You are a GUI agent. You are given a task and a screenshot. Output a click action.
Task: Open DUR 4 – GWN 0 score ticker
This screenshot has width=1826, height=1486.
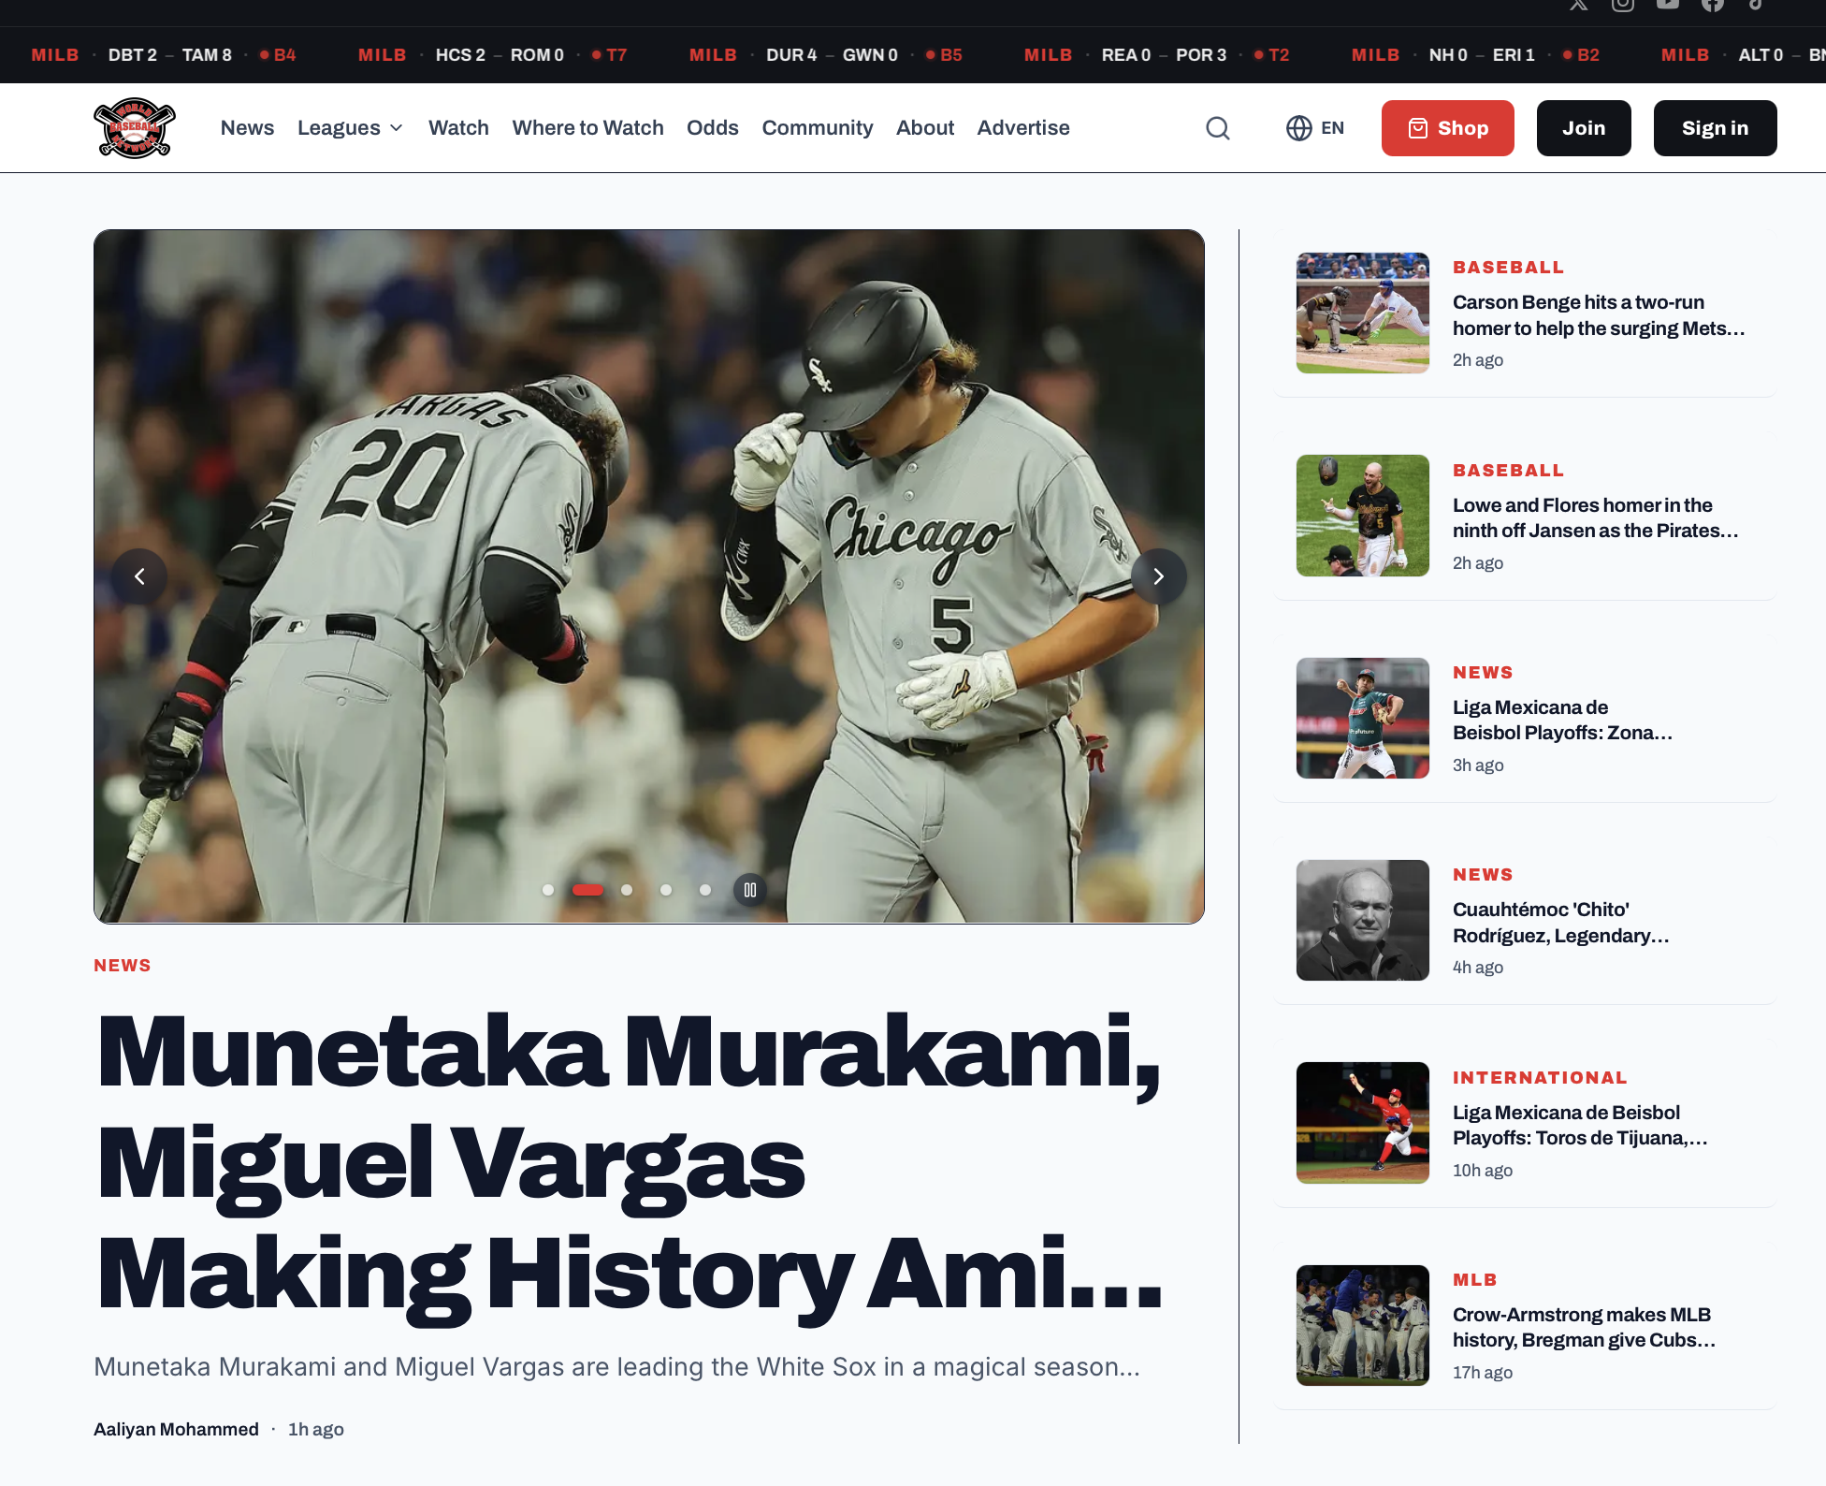click(x=825, y=55)
